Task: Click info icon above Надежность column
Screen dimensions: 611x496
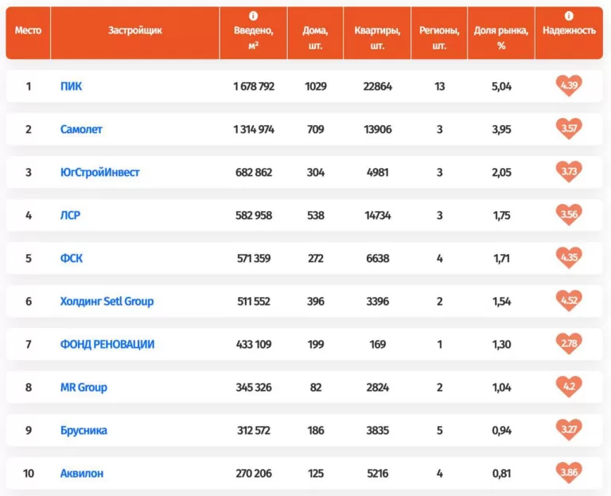Action: point(569,16)
